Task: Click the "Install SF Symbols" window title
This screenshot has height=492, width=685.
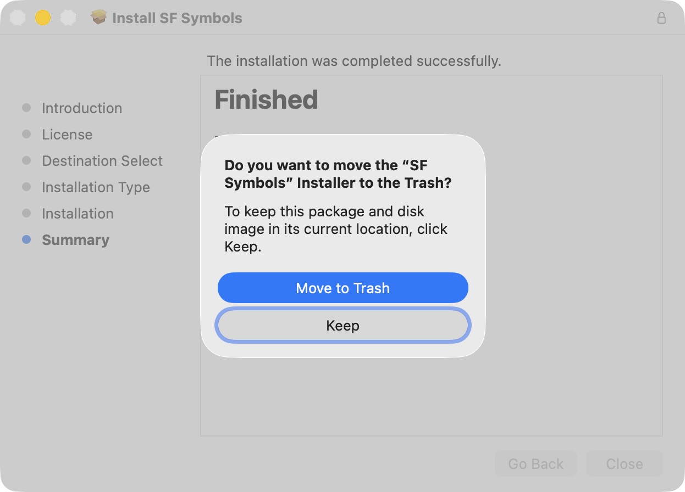Action: [177, 18]
